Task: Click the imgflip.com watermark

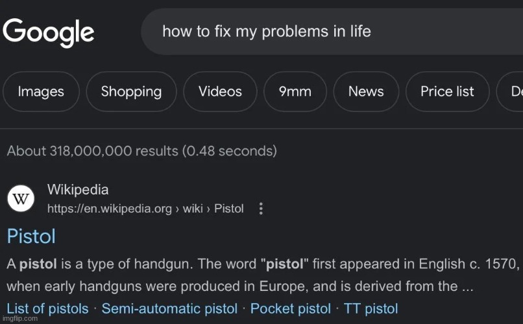Action: pyautogui.click(x=18, y=319)
